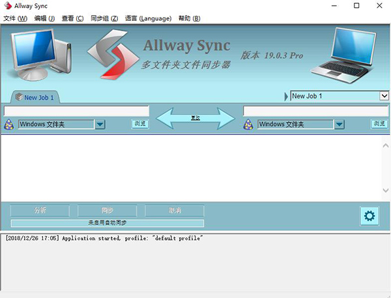Click the file list scroll down arrow
The image size is (391, 298).
386,190
